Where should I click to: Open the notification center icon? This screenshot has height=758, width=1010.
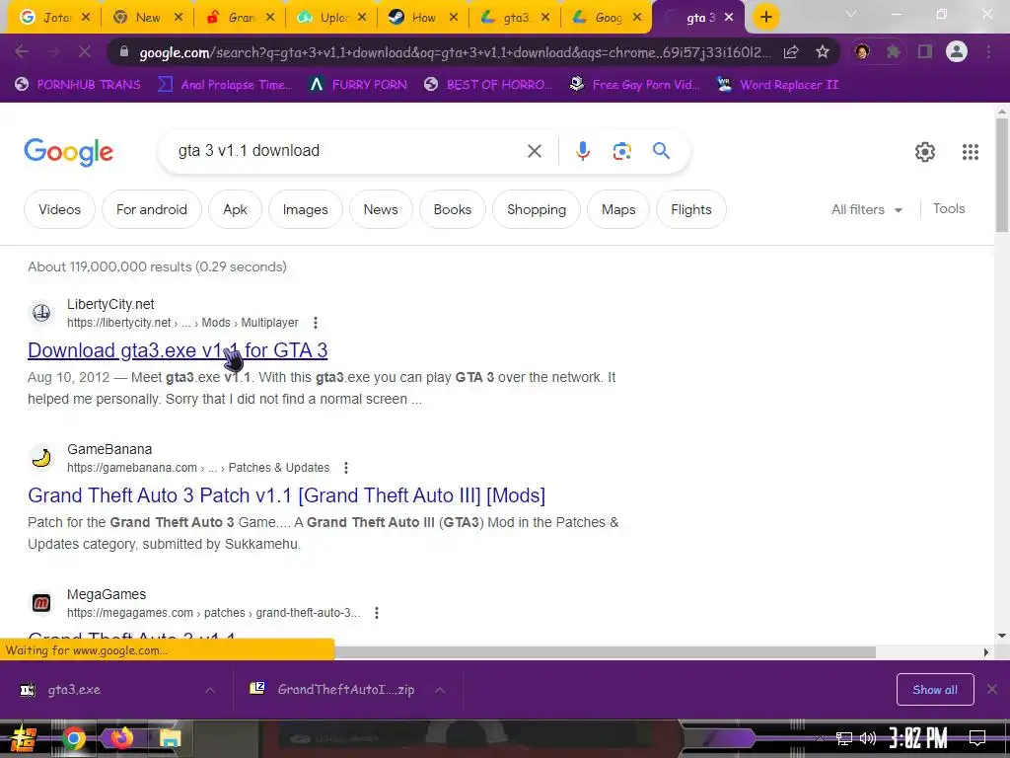point(977,738)
